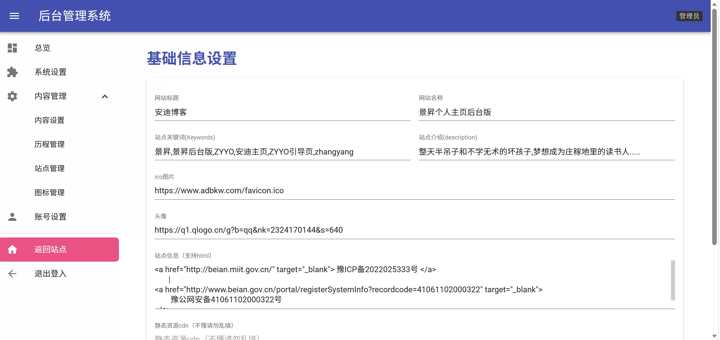The height and width of the screenshot is (340, 720).
Task: Open 站点管理 submenu item
Action: (60, 168)
